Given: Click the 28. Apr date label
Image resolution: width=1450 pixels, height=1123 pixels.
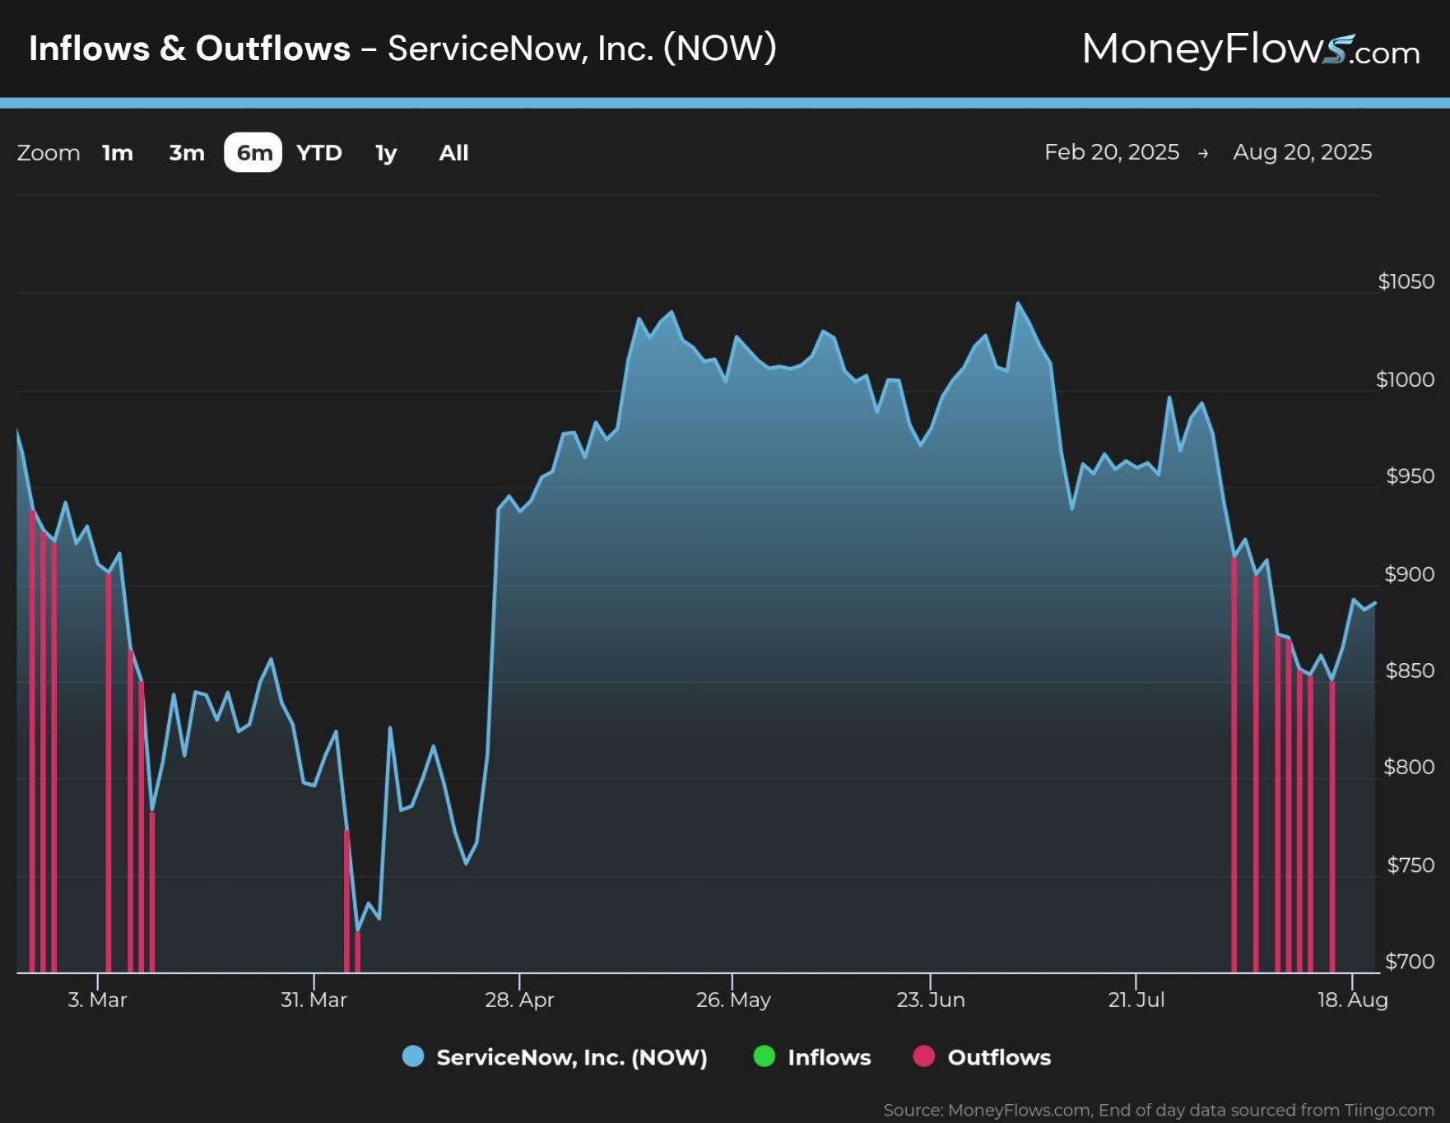Looking at the screenshot, I should (519, 1000).
